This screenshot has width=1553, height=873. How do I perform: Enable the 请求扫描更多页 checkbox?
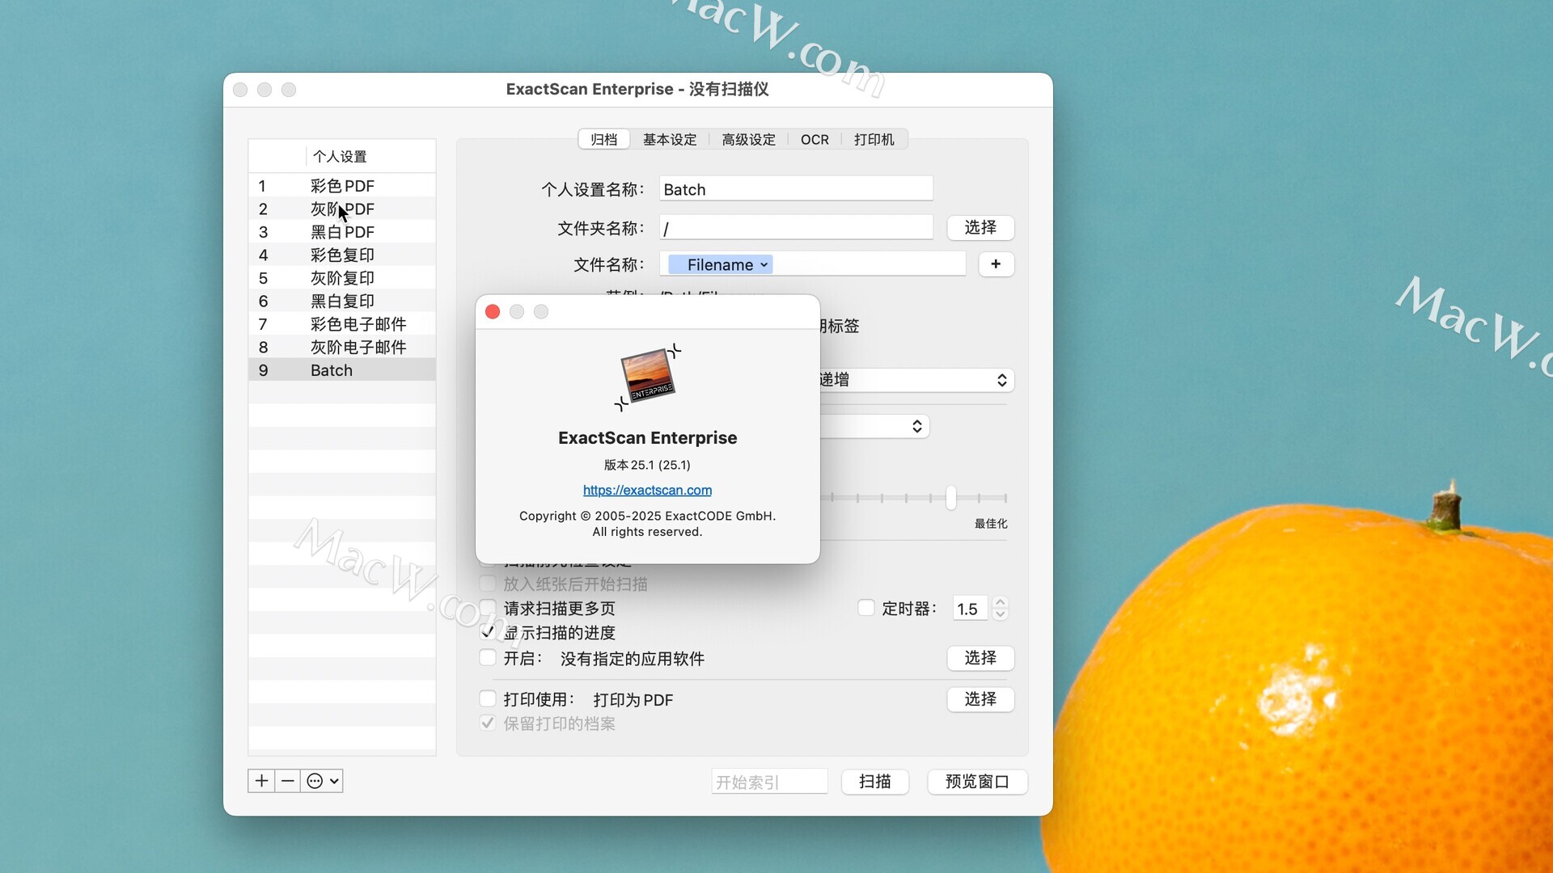click(488, 608)
